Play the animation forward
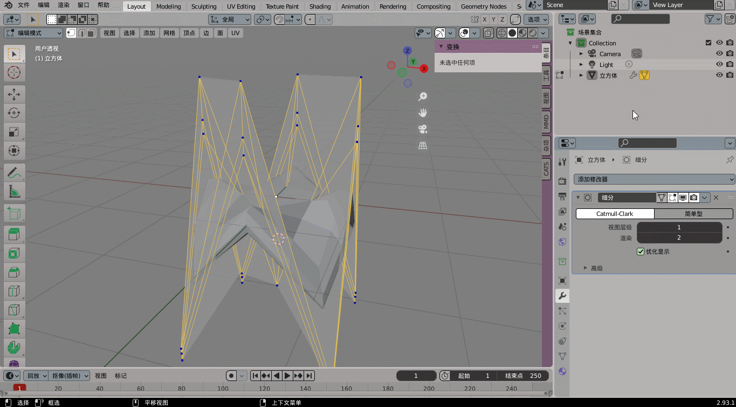Image resolution: width=736 pixels, height=407 pixels. [x=287, y=376]
